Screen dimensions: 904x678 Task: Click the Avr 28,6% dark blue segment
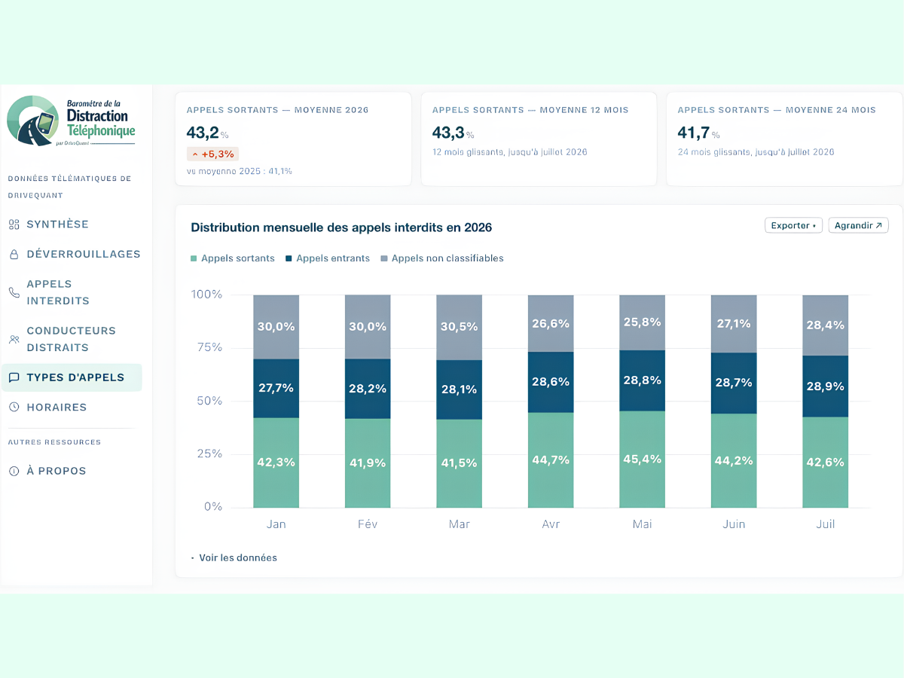[551, 382]
